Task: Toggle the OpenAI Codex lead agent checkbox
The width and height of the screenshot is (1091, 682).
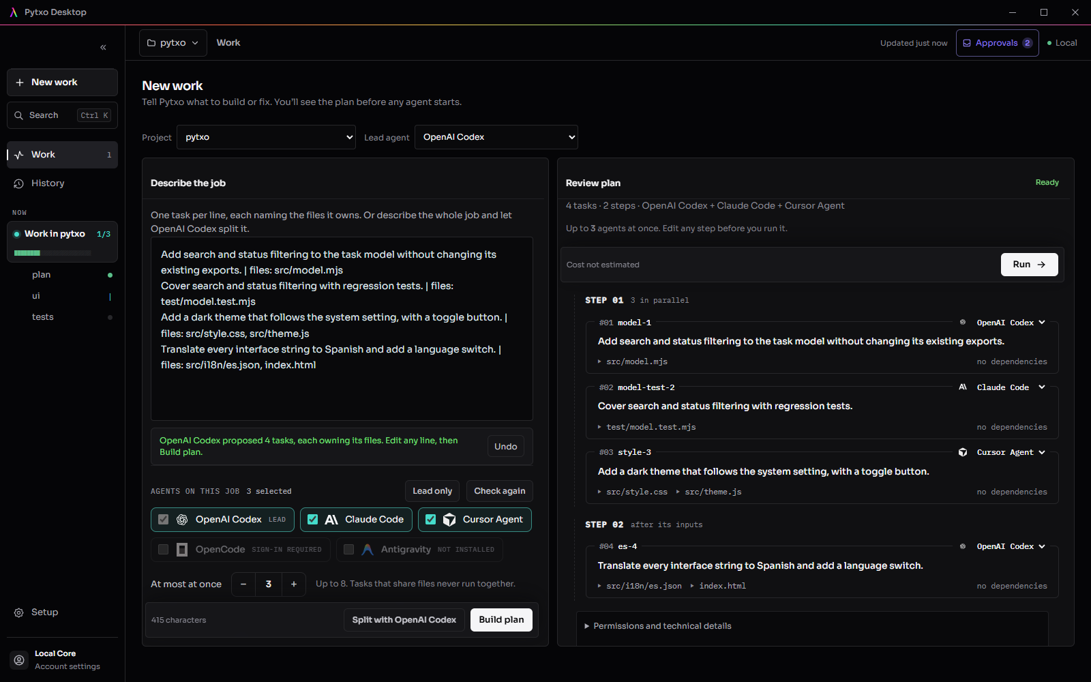Action: 164,520
